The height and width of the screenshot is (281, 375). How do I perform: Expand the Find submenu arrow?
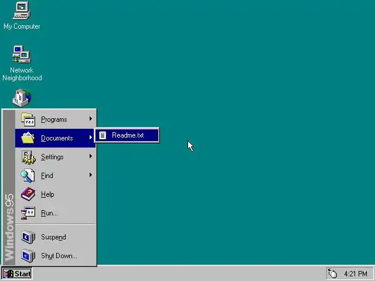point(91,175)
